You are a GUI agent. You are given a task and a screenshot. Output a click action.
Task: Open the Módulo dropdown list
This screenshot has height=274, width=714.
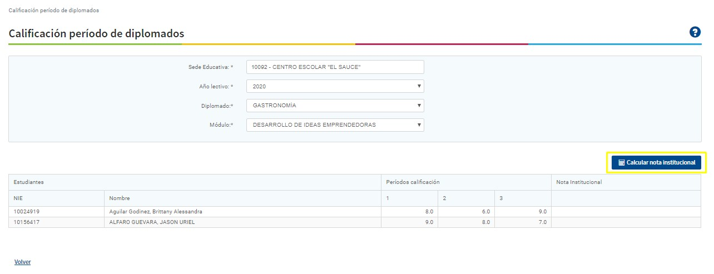(x=335, y=125)
